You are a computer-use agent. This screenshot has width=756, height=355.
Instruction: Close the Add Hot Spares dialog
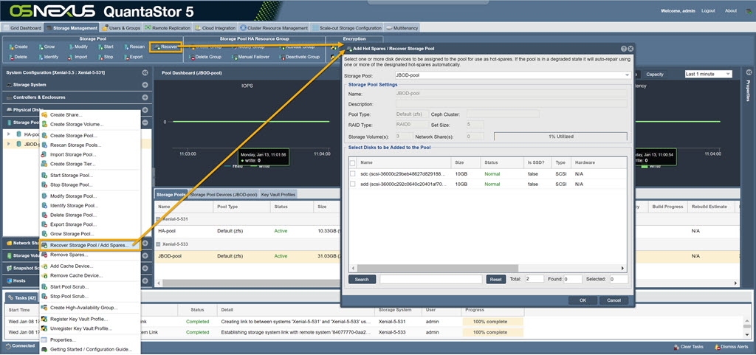pyautogui.click(x=630, y=49)
